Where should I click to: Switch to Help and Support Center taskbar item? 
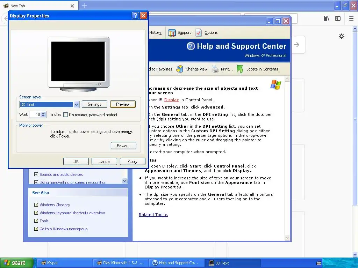177,263
